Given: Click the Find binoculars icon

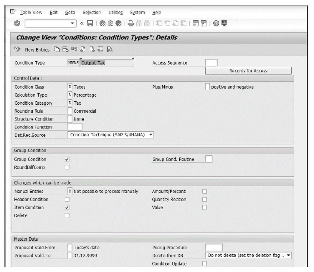Looking at the screenshot, I should (x=138, y=23).
